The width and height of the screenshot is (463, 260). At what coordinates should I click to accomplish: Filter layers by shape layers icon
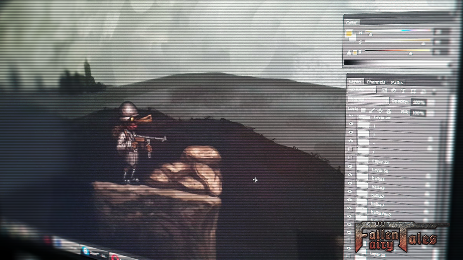pos(413,91)
